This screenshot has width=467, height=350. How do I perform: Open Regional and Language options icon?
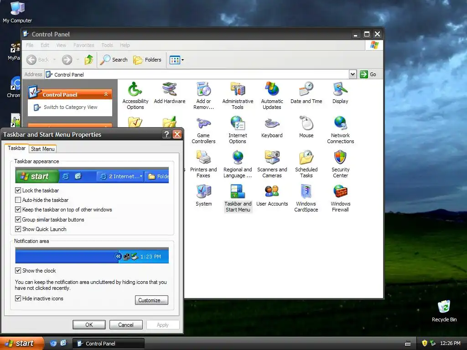pos(238,164)
